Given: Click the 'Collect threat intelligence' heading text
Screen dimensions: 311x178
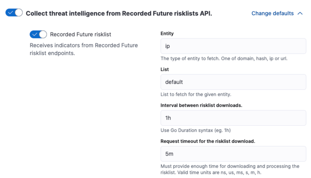Looking at the screenshot, I should coord(119,13).
